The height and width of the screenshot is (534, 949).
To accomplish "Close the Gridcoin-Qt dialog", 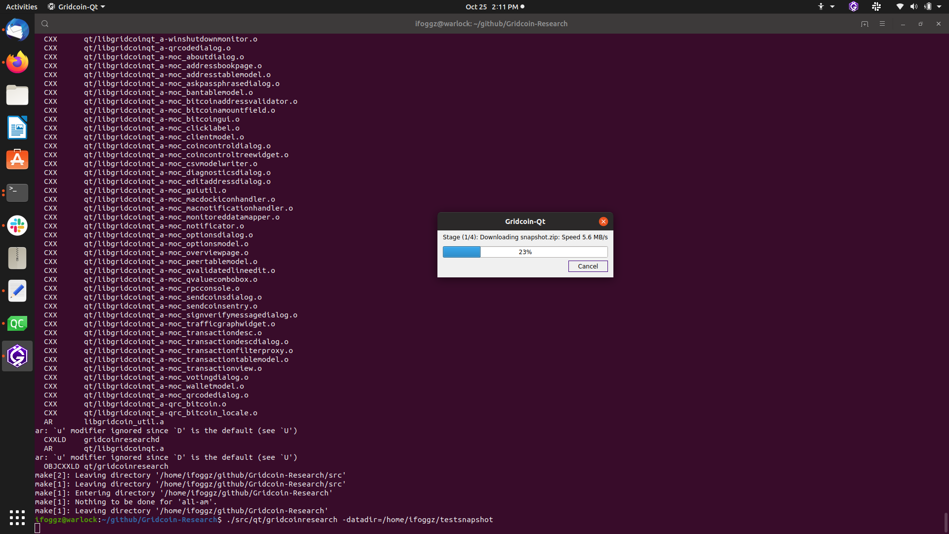I will click(603, 222).
